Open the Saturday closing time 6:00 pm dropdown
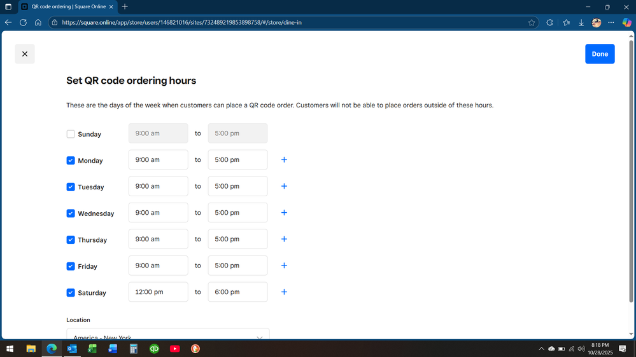The image size is (636, 357). tap(237, 292)
